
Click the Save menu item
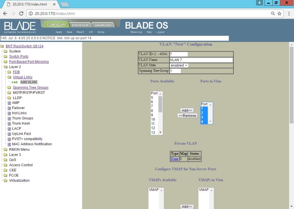69,32
